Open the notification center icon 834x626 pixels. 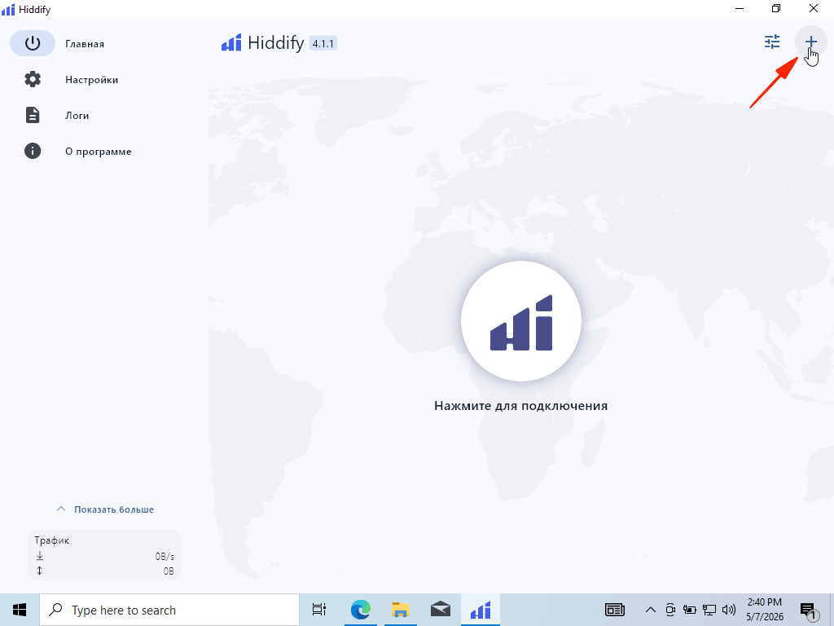809,611
